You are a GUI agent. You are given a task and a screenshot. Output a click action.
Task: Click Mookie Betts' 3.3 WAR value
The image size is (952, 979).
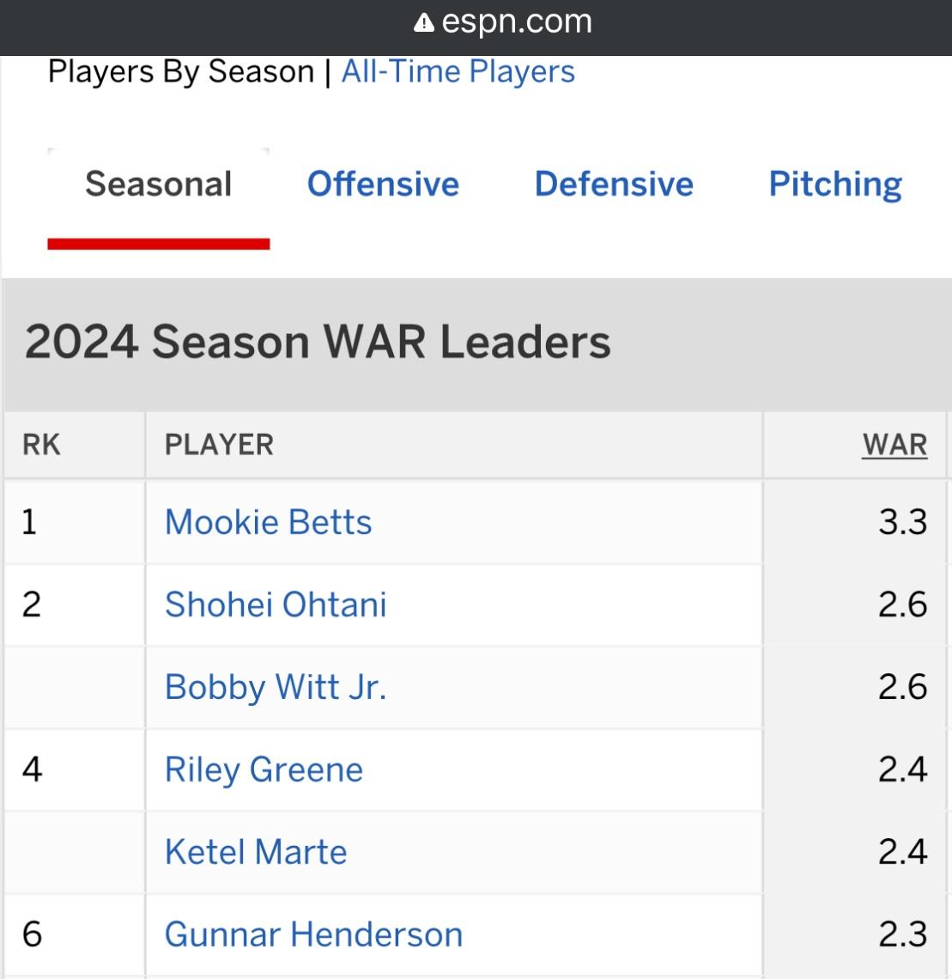(903, 522)
